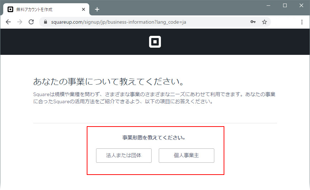Screen dimensions: 310x190
Task: Reload the current page
Action: pos(31,22)
